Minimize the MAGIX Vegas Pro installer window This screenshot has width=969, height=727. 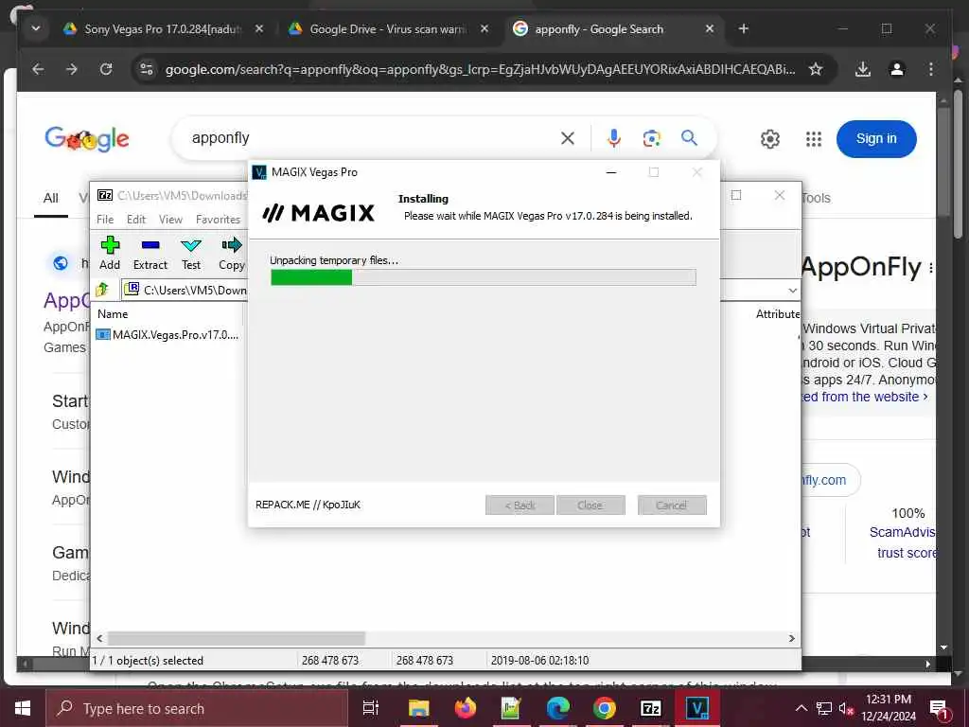611,172
